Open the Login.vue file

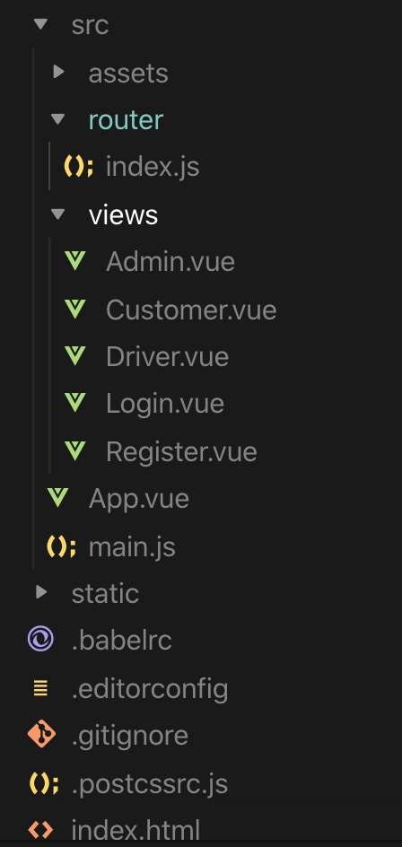tap(165, 404)
